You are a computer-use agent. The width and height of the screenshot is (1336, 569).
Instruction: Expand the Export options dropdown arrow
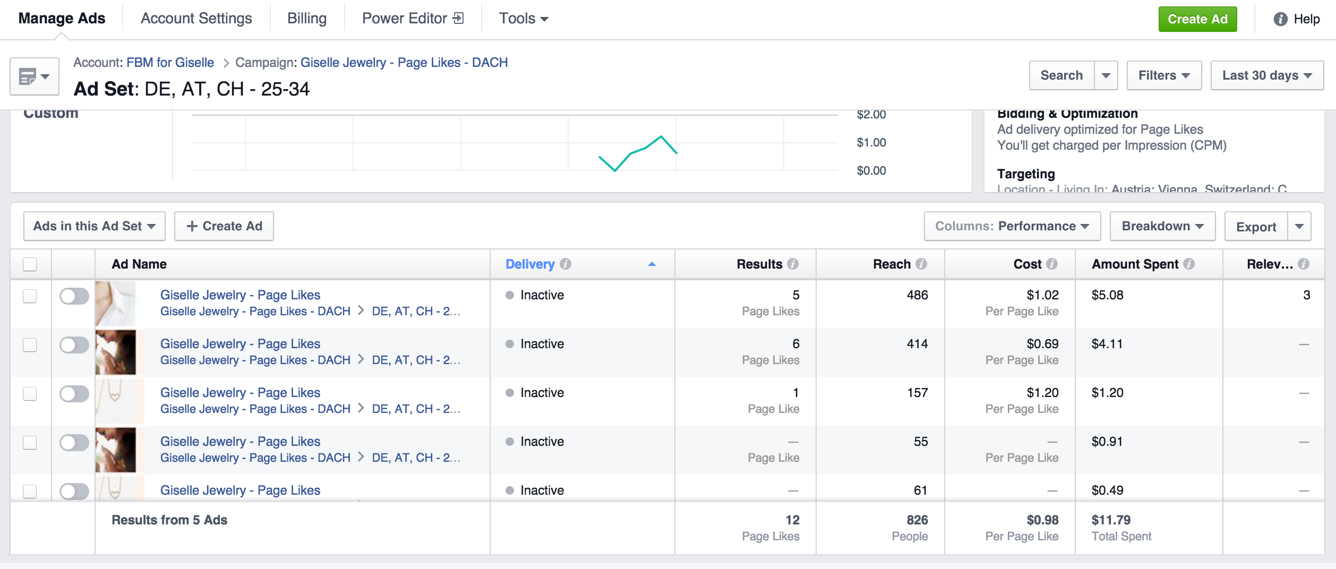tap(1299, 227)
